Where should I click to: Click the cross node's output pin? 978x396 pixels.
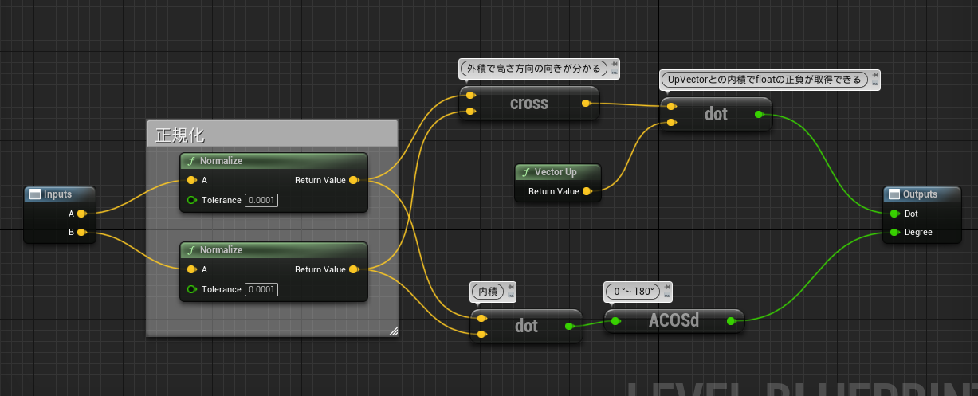587,104
